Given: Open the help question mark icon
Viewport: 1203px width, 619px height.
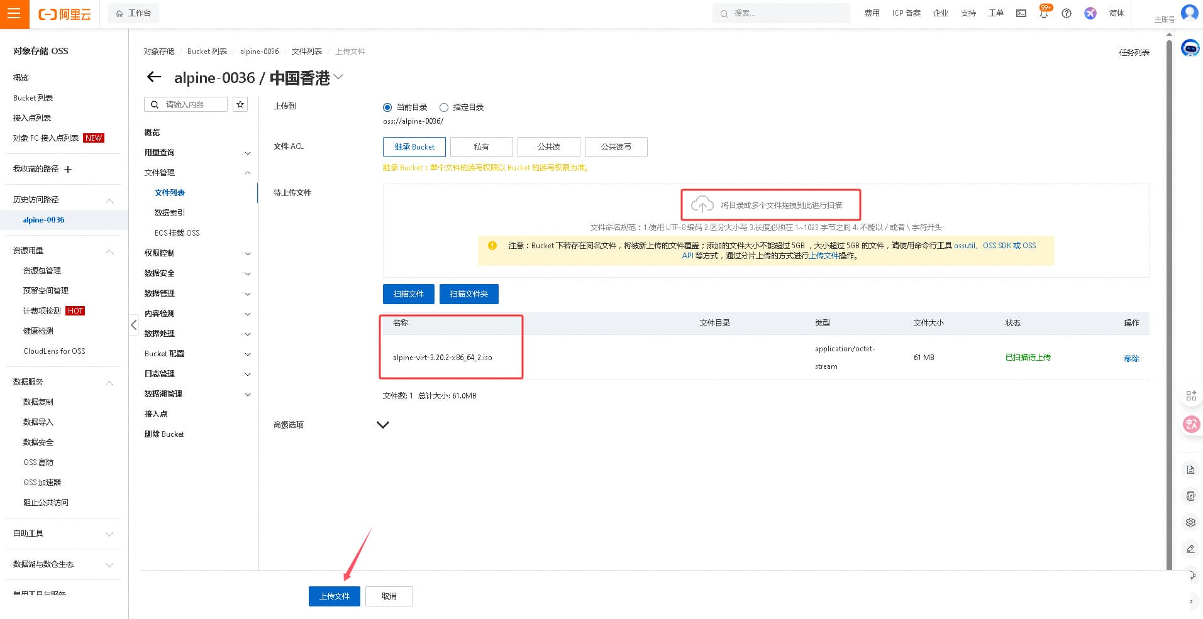Looking at the screenshot, I should [x=1067, y=13].
